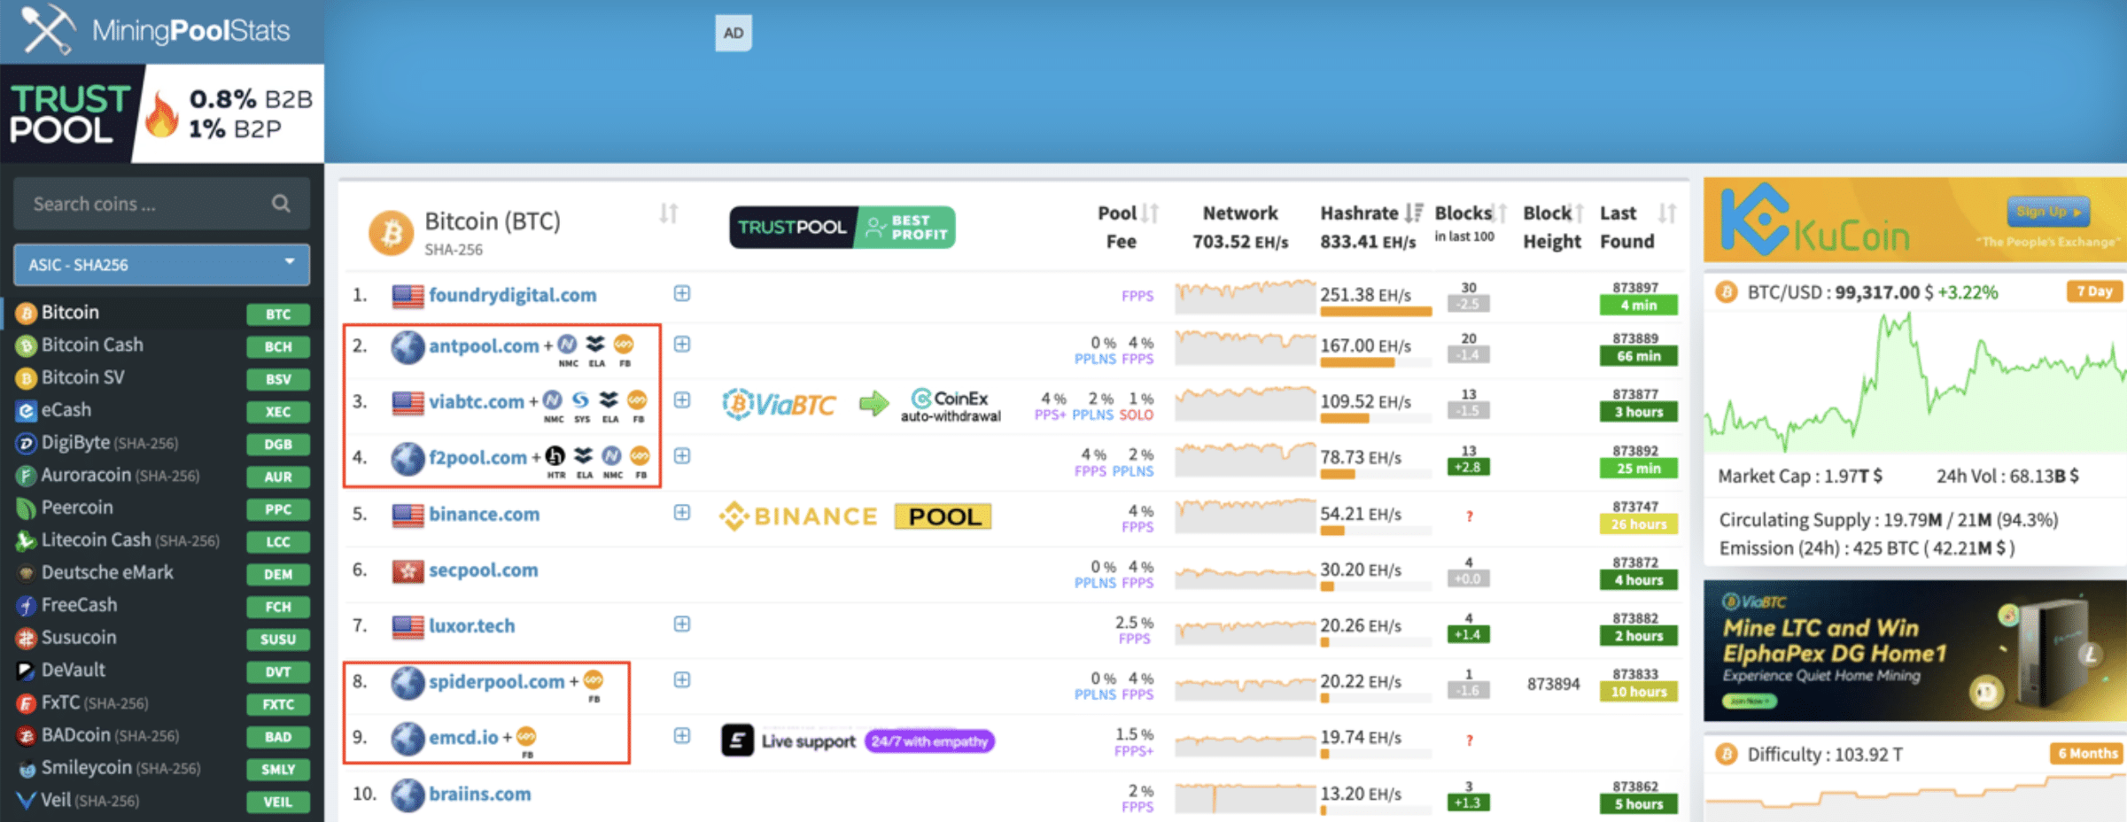Click the Trust Pool 0.8% B2B advertisement

[x=162, y=113]
